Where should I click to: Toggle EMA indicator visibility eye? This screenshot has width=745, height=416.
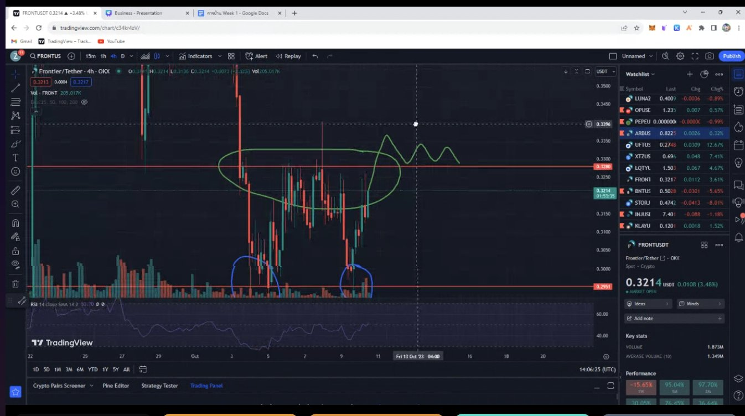coord(85,102)
